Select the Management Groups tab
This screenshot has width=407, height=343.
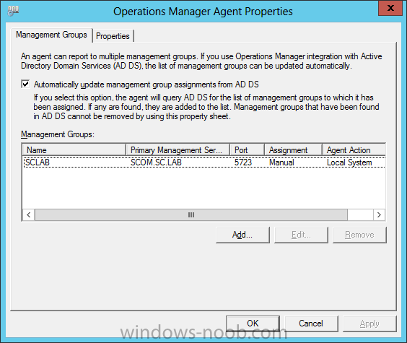coord(51,35)
